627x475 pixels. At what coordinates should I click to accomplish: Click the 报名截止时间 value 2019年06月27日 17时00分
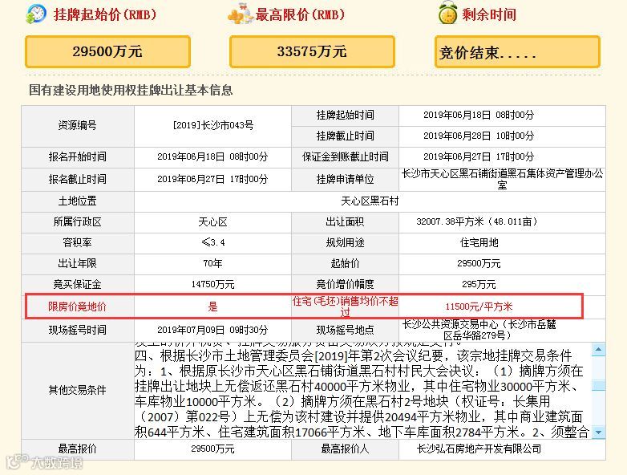212,179
